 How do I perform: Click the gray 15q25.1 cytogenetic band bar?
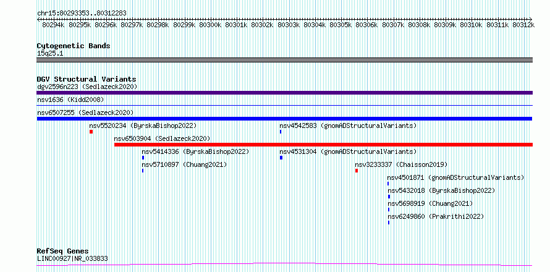pos(284,60)
